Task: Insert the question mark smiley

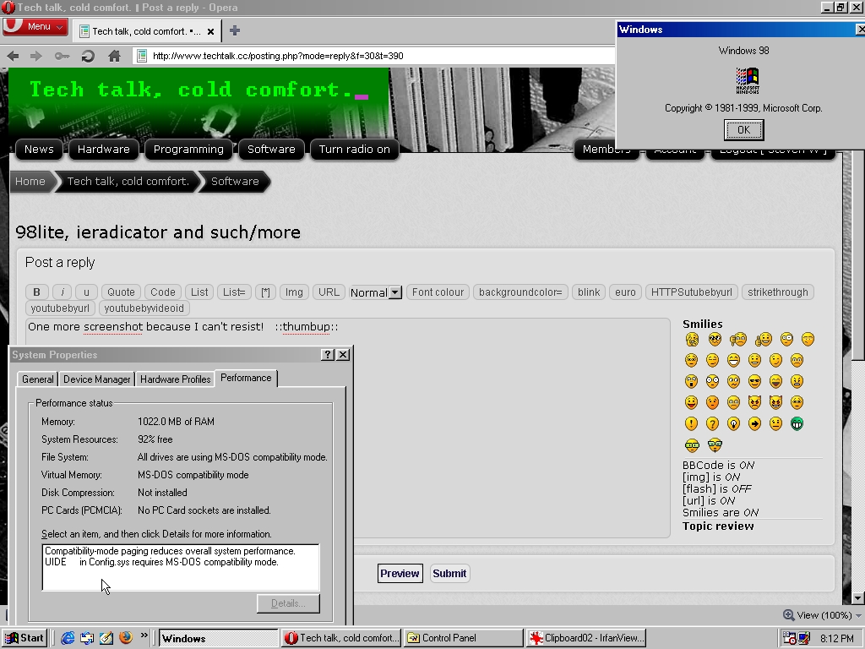Action: 713,424
